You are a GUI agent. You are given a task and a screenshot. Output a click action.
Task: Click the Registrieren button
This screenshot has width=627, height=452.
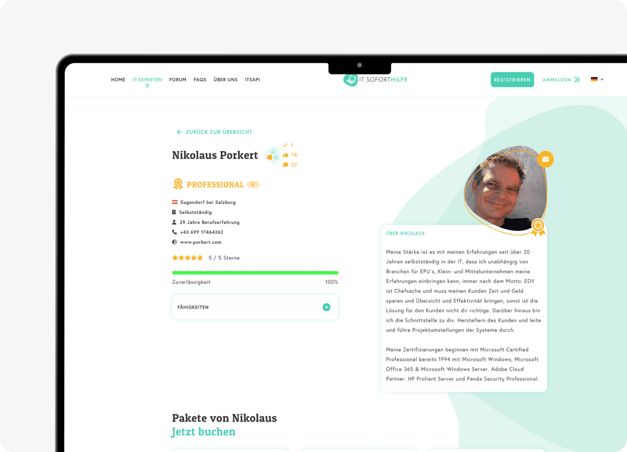click(512, 80)
